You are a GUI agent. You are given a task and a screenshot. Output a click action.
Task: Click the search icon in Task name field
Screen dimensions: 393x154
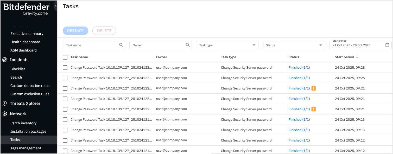(121, 45)
